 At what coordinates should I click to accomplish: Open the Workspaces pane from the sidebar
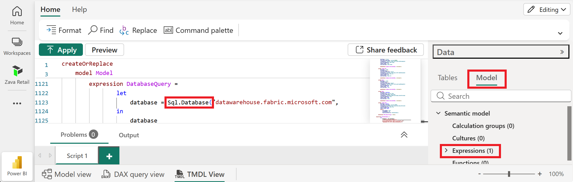[x=17, y=46]
